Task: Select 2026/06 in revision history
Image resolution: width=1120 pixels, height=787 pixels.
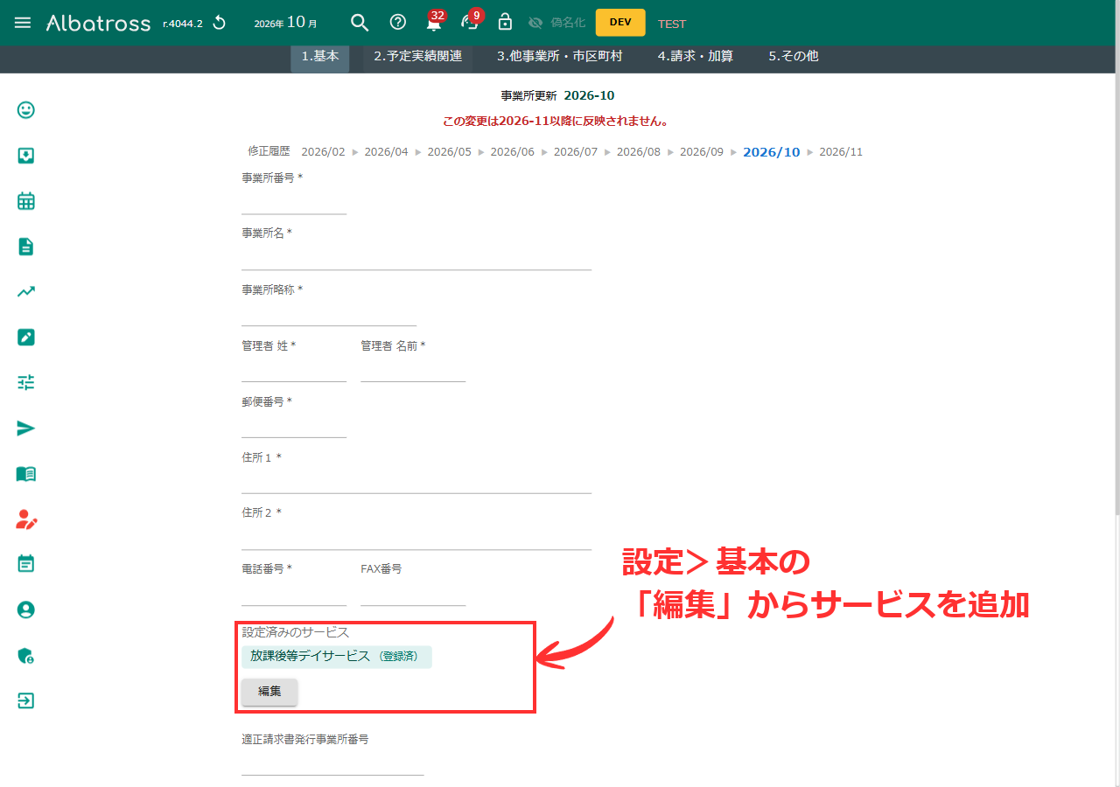Action: coord(513,152)
